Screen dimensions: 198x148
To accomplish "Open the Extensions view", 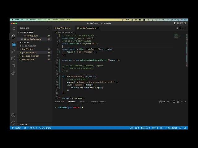I will 13,58.
